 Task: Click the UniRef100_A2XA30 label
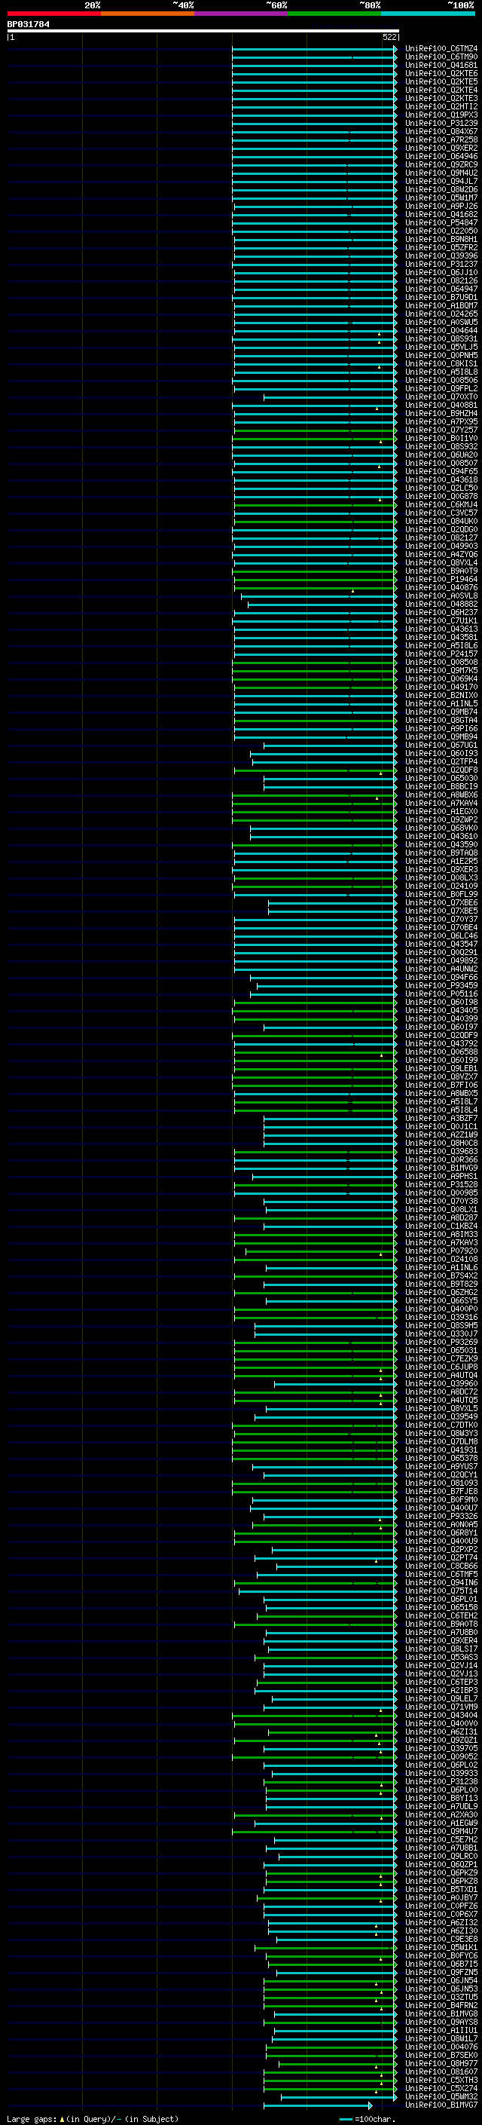coord(441,1816)
